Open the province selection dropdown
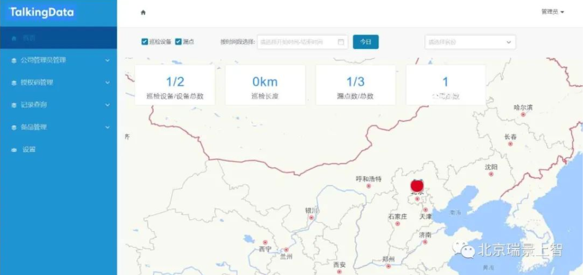The width and height of the screenshot is (584, 275). point(470,42)
